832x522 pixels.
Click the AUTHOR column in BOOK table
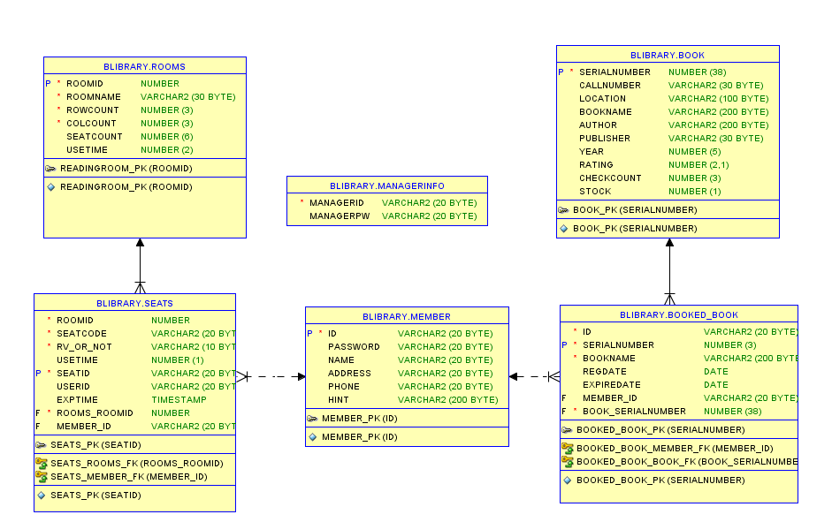pyautogui.click(x=598, y=125)
